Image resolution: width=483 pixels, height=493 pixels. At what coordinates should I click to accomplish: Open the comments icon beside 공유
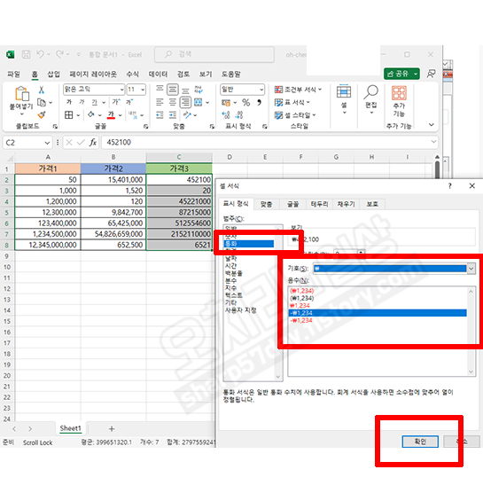(x=431, y=74)
